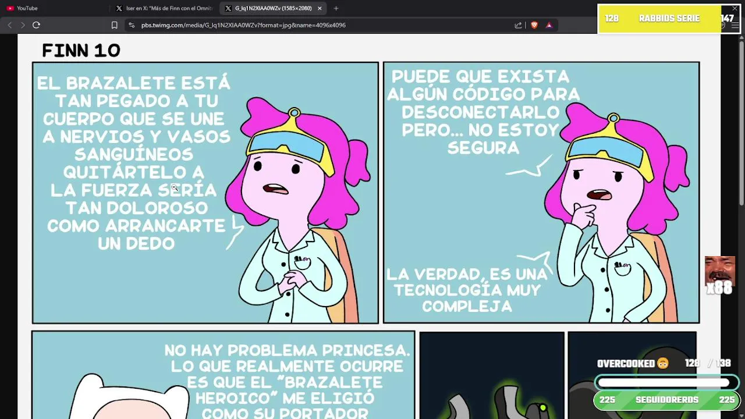Click the dark comic panel with green glow

[x=492, y=375]
